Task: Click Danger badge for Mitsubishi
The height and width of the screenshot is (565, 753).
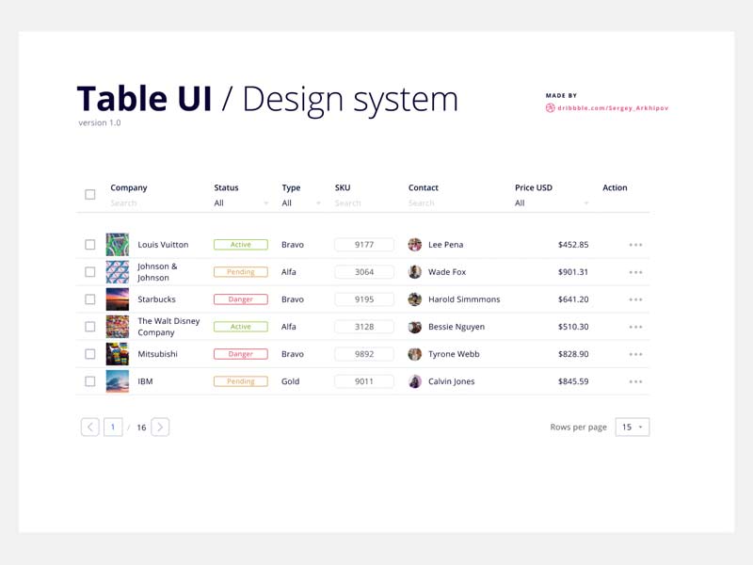Action: [241, 354]
